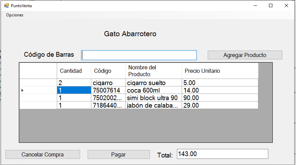
Task: Click the Cancelar Compra button
Action: [x=43, y=154]
